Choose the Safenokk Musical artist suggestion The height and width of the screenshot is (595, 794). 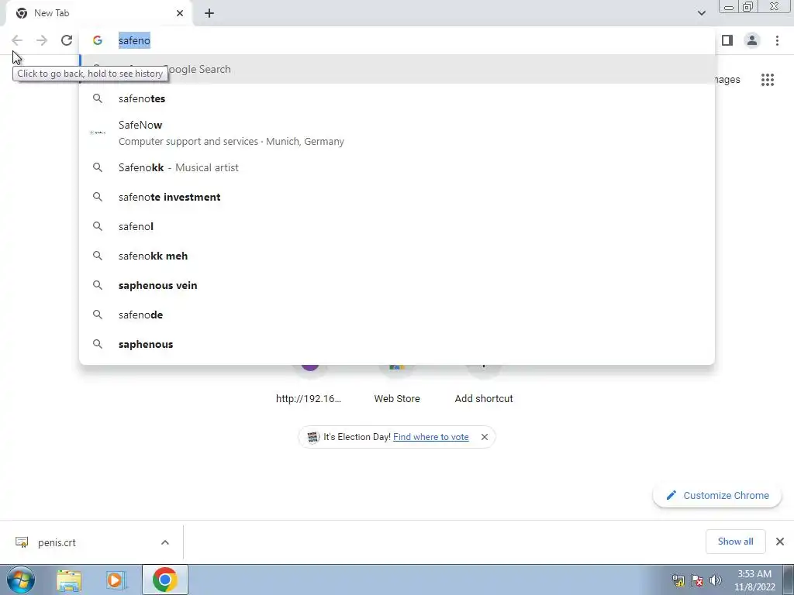coord(397,167)
